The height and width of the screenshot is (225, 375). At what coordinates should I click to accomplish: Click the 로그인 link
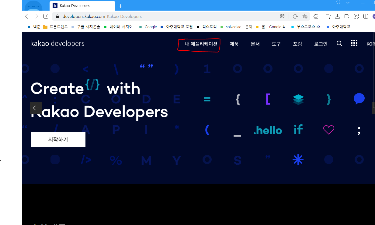tap(321, 44)
